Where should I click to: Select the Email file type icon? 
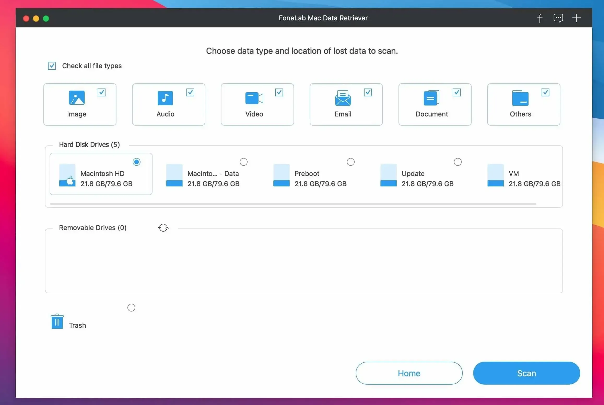343,99
